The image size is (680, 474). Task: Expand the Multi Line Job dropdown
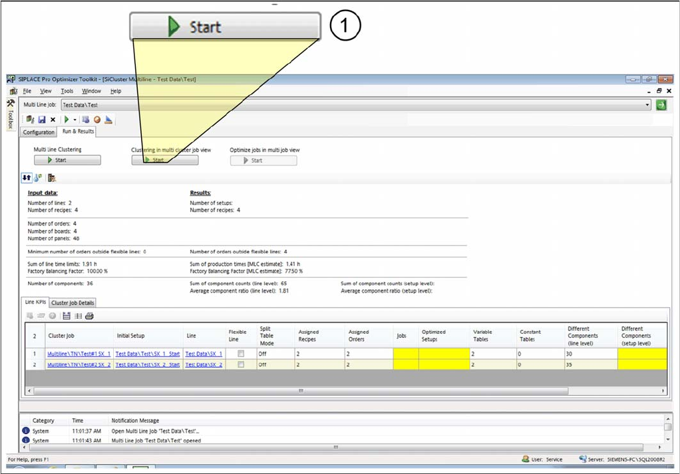[647, 105]
